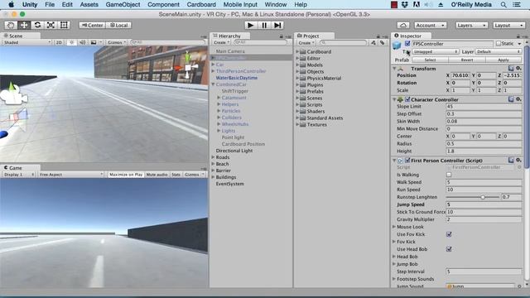
Task: Toggle Local handle rotation button
Action: (118, 26)
